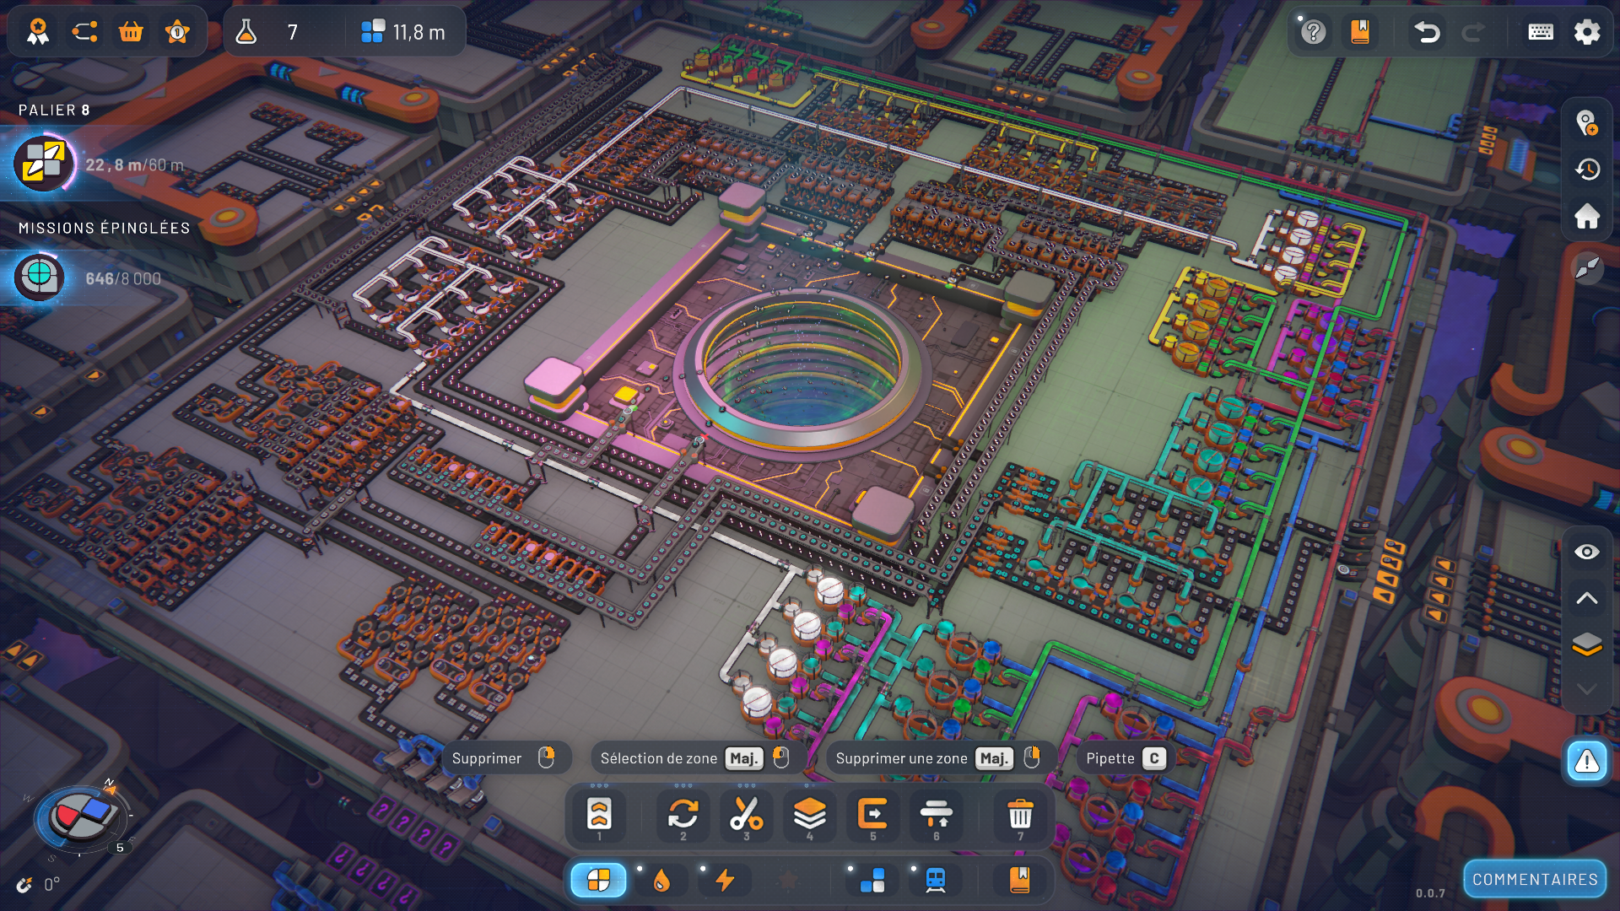Toggle the warnings alert button

tap(1586, 762)
